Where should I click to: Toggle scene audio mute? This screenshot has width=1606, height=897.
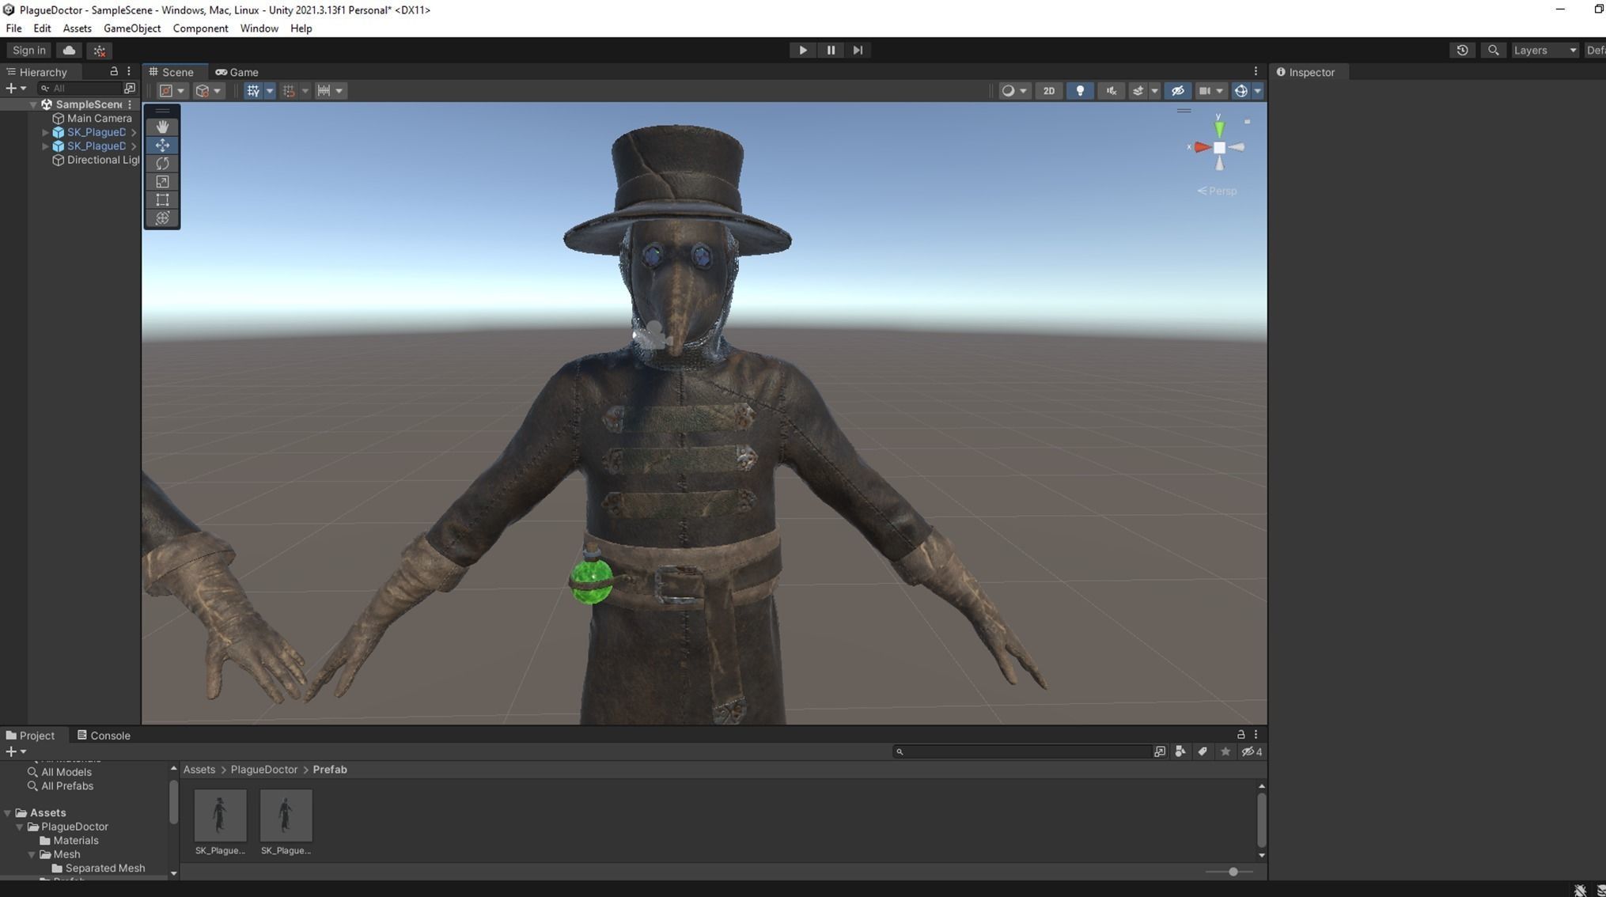tap(1111, 91)
